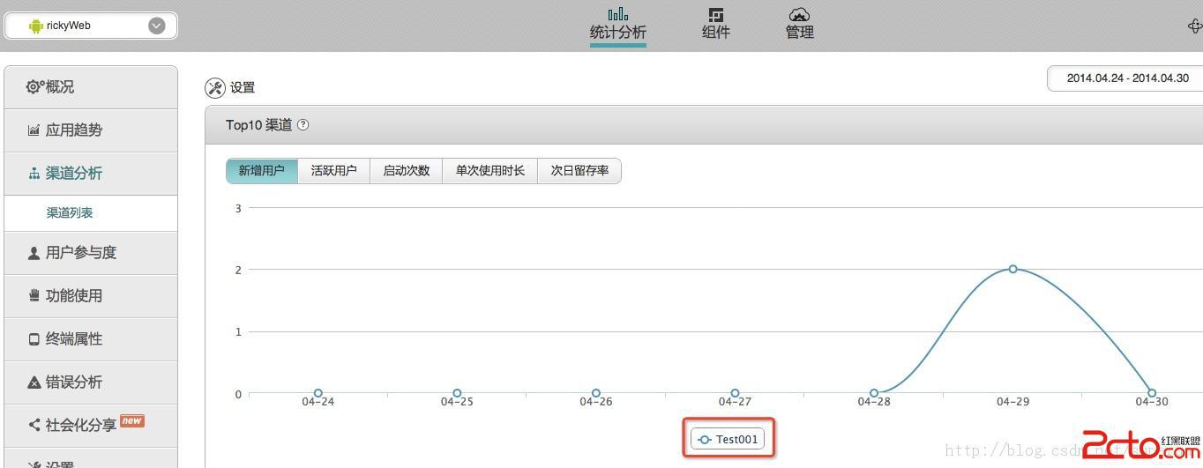Open 功能使用 in the sidebar
Viewport: 1203px width, 468px height.
pos(91,295)
